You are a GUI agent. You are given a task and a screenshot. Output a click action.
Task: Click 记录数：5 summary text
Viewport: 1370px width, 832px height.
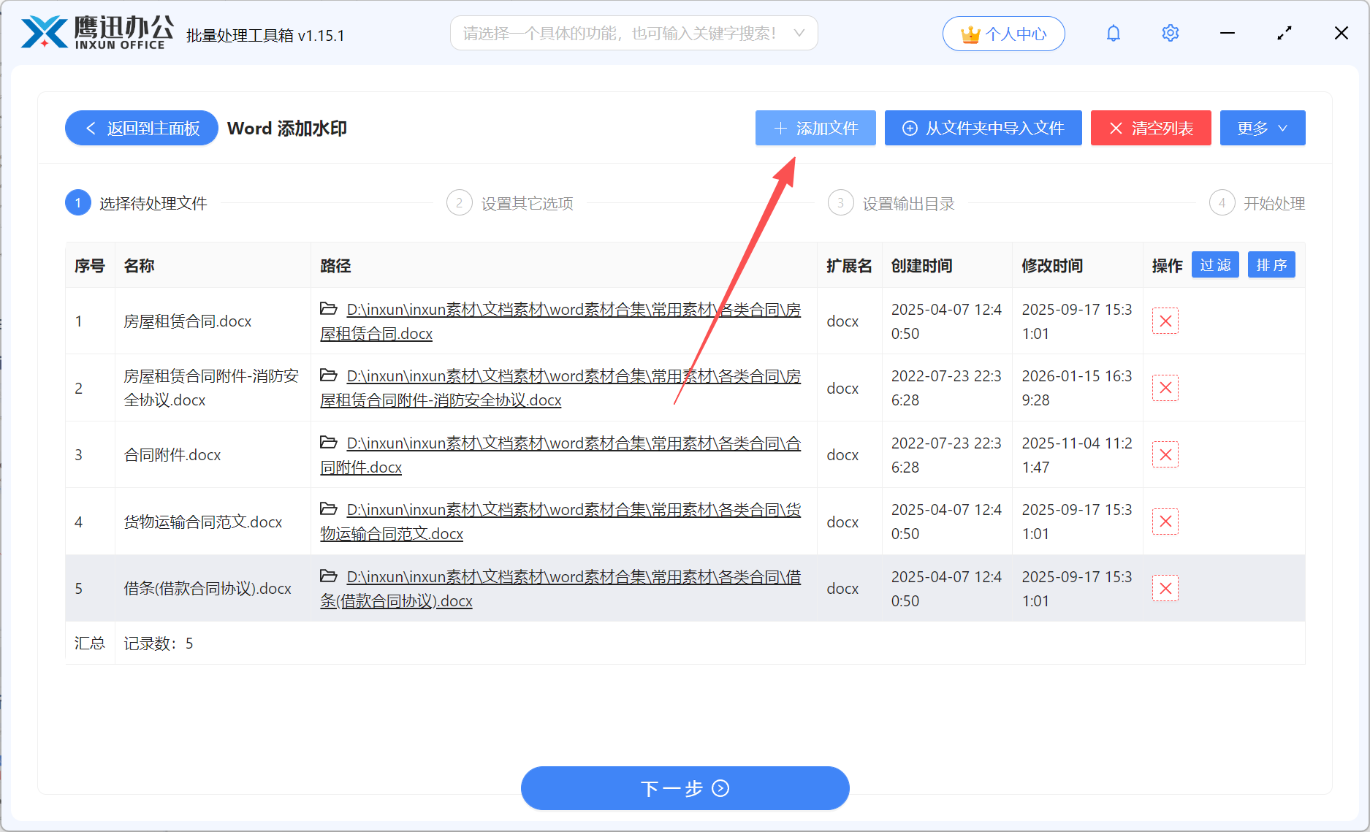tap(159, 644)
